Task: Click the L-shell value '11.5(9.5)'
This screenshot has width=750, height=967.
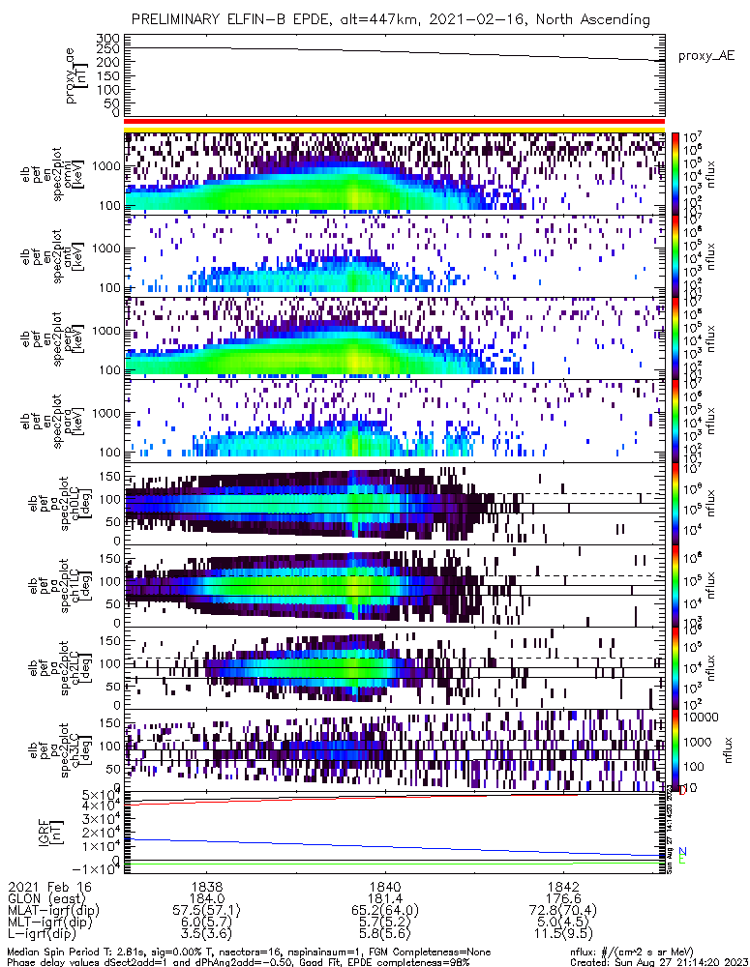Action: 563,934
